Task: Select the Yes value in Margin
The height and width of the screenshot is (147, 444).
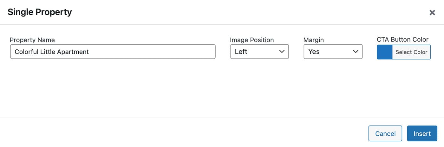Action: 314,52
